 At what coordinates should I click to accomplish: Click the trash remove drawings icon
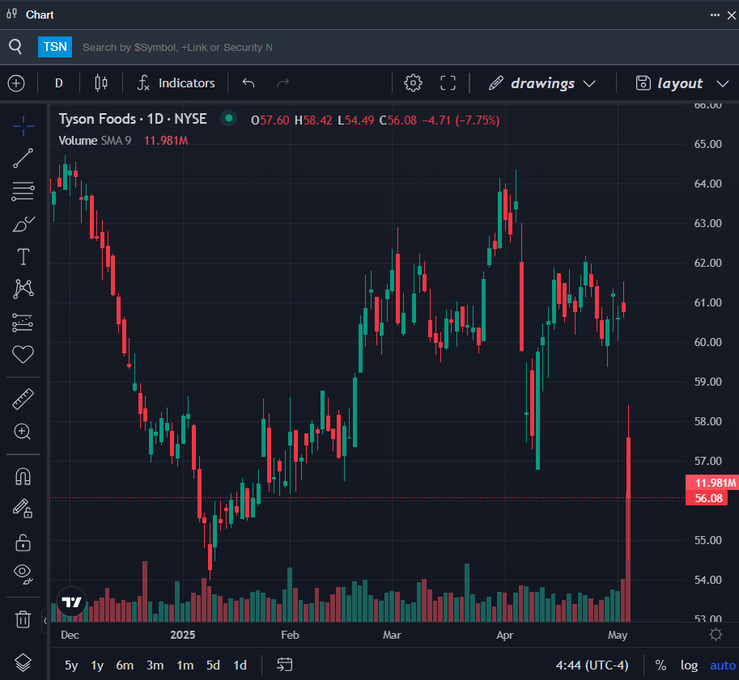pos(23,619)
